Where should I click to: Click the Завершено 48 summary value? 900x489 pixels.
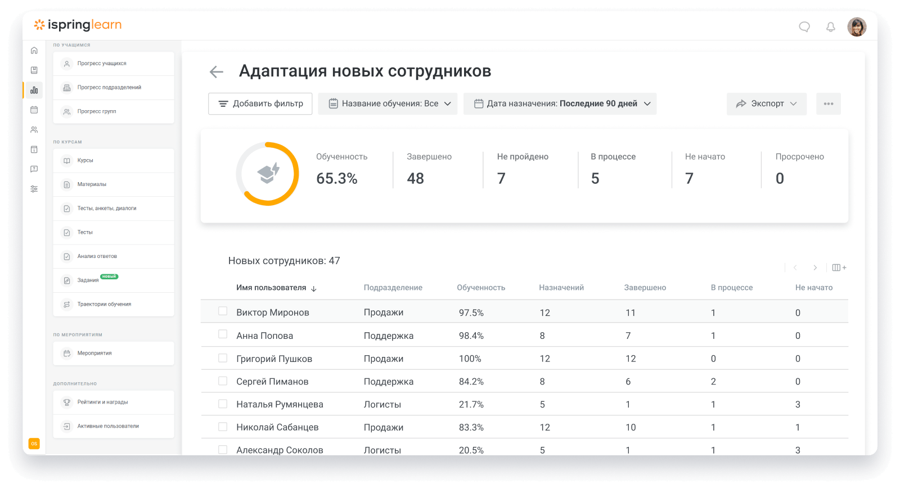pos(416,179)
